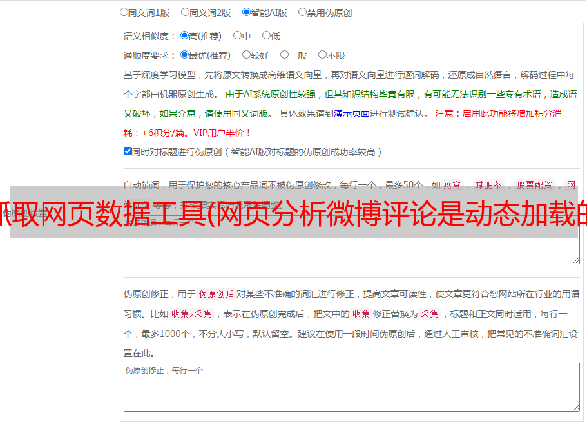This screenshot has height=424, width=587.
Task: Click the red VIP用户半价 notice text
Action: coord(222,133)
